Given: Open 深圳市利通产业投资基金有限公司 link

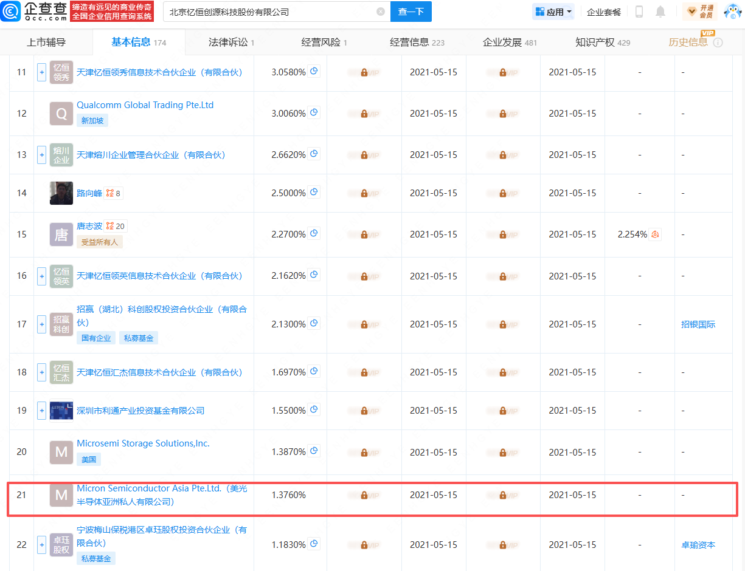Looking at the screenshot, I should click(140, 411).
